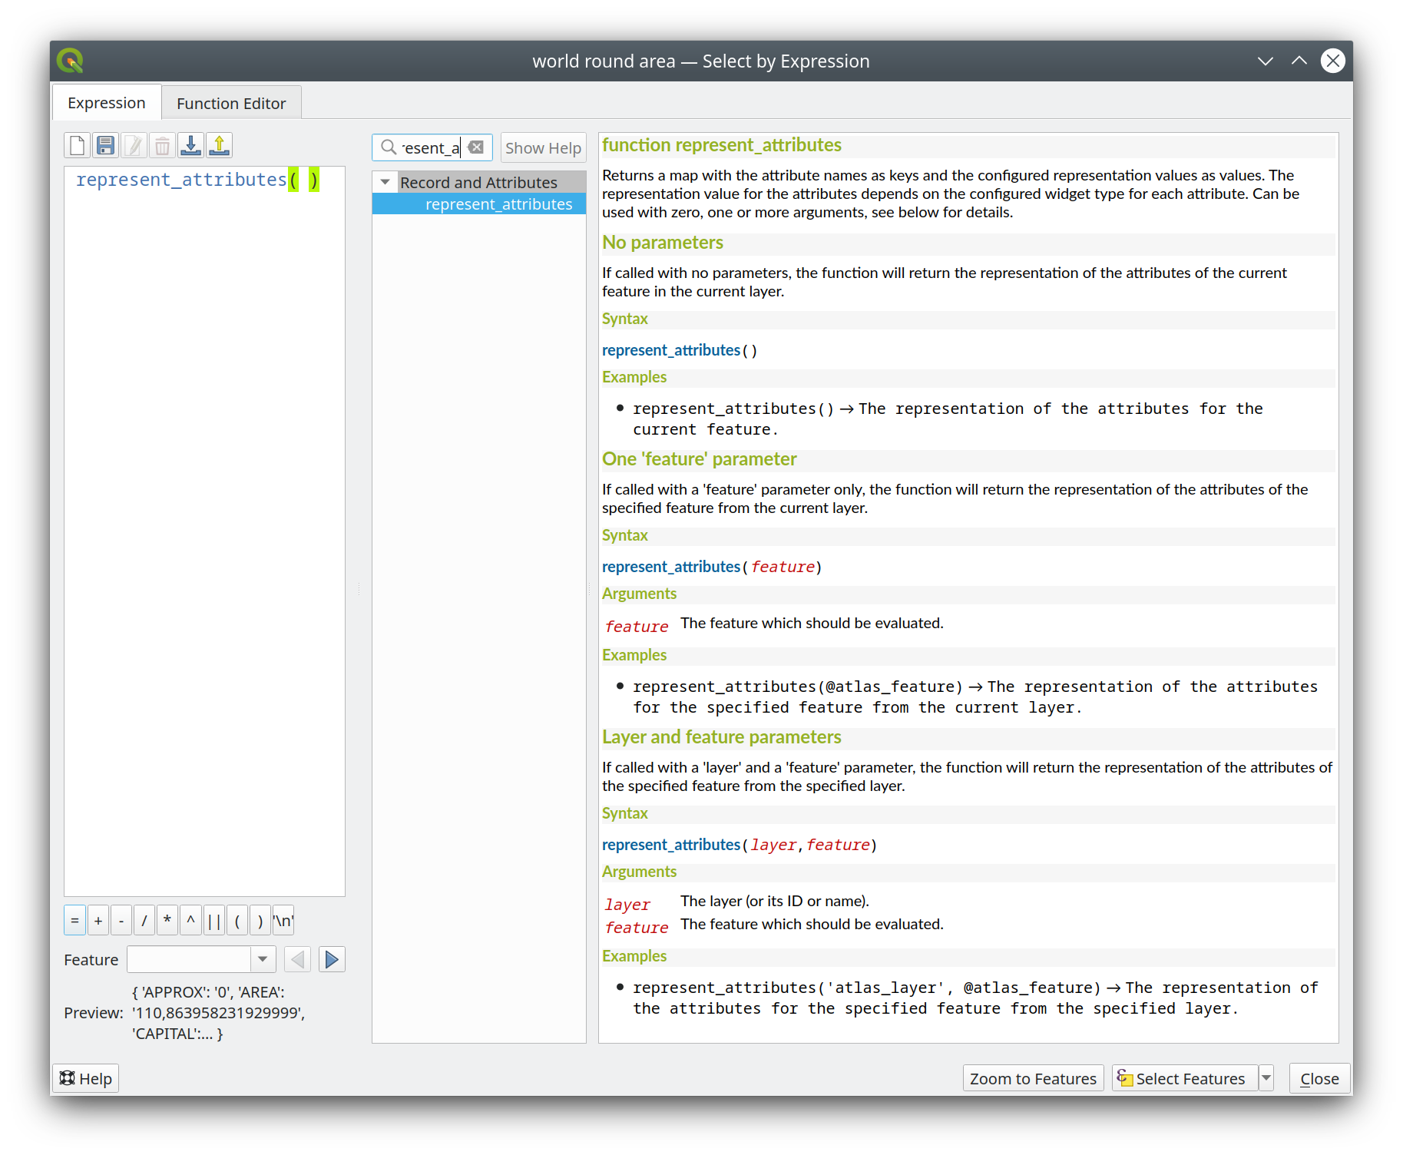The width and height of the screenshot is (1403, 1155).
Task: Click the Zoom to Features button
Action: click(x=1033, y=1078)
